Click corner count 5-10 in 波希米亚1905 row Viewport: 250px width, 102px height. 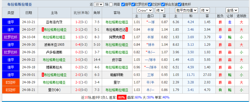point(97,45)
